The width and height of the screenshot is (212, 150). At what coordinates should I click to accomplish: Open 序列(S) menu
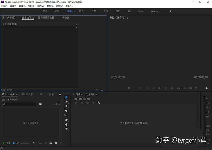(x=31, y=6)
